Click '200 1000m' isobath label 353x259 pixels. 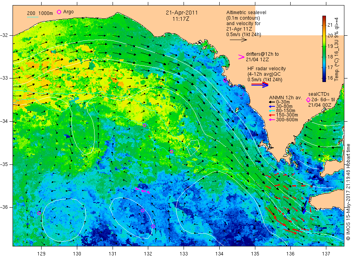point(40,13)
